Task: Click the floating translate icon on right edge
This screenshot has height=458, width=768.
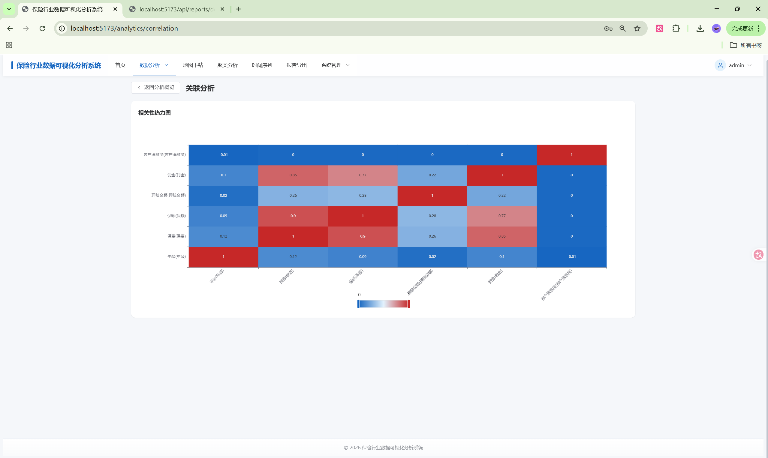Action: [x=758, y=255]
